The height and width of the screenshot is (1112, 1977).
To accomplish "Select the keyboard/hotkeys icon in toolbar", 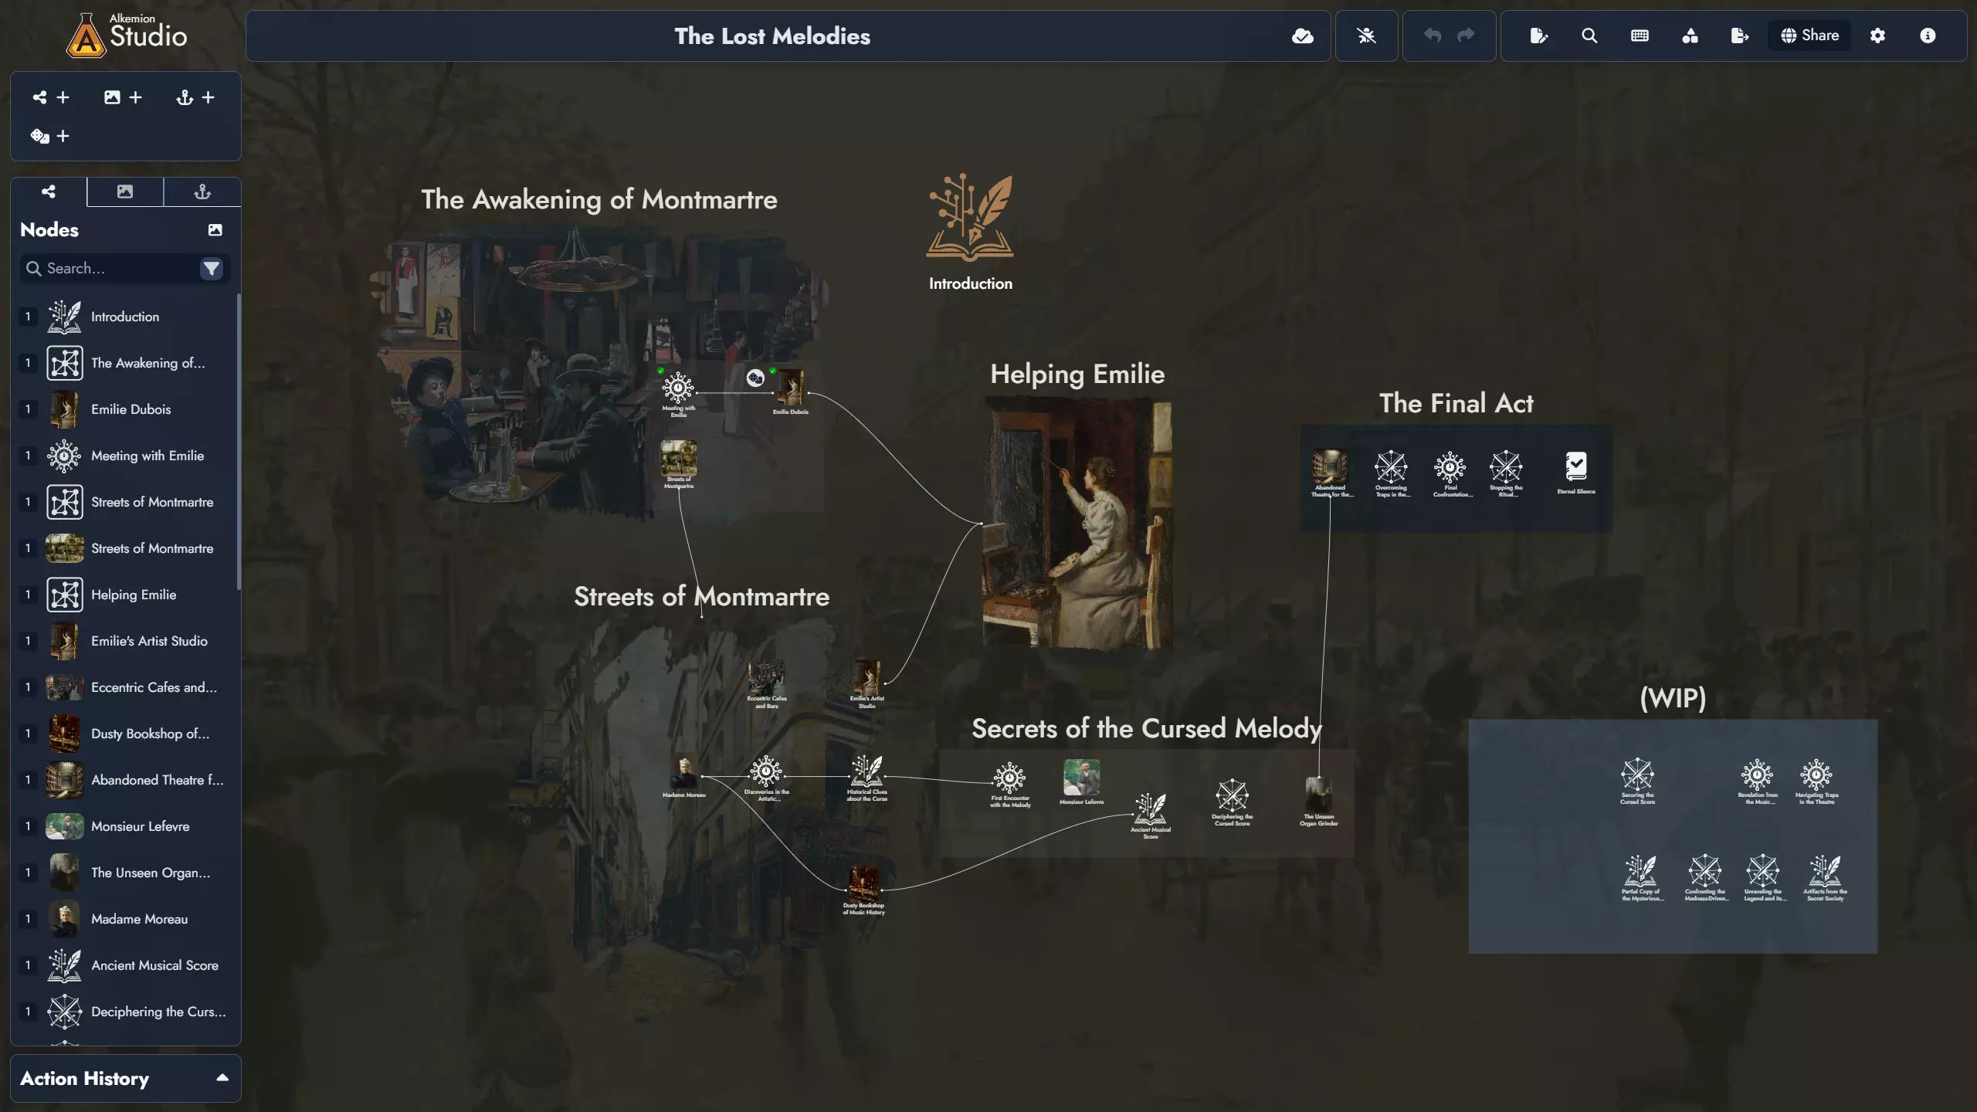I will point(1639,36).
